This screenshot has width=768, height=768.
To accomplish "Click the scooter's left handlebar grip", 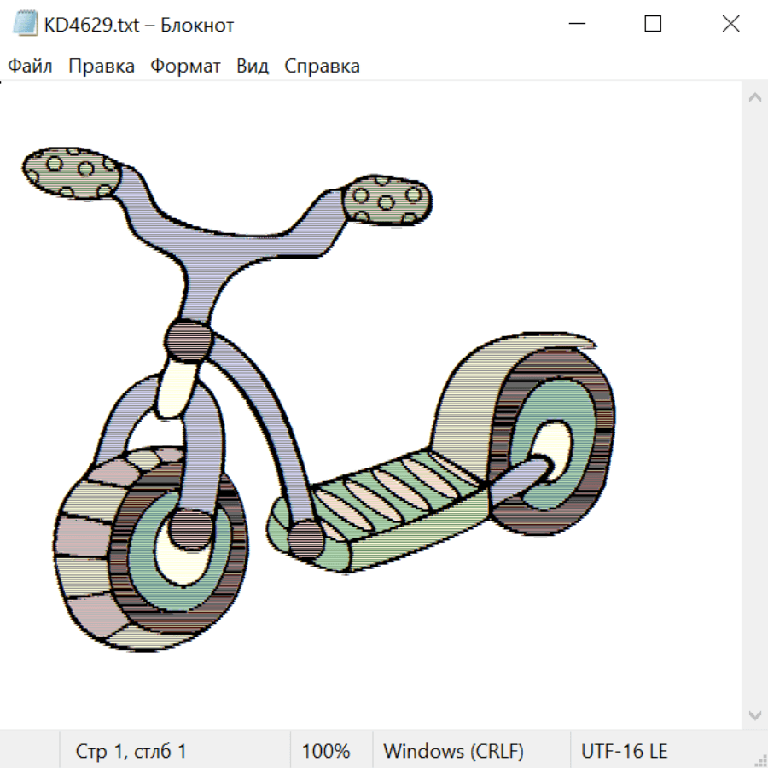I will pos(71,173).
